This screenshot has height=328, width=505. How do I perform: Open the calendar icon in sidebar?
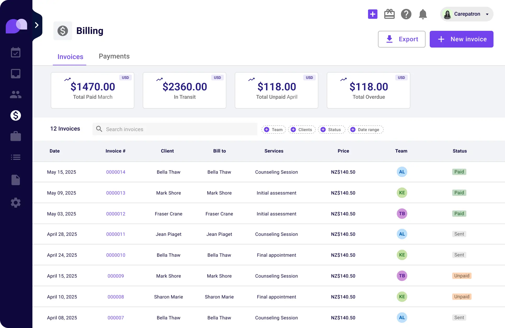16,52
